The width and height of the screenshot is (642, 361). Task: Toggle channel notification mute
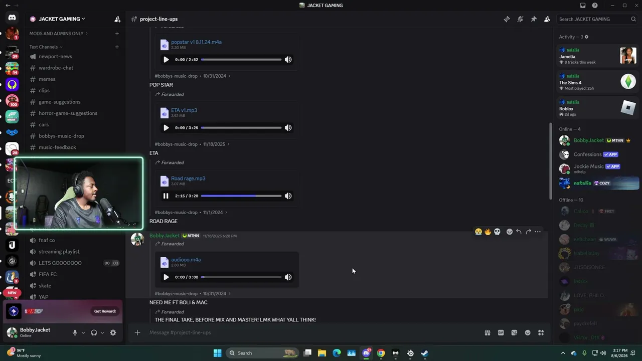(x=520, y=19)
